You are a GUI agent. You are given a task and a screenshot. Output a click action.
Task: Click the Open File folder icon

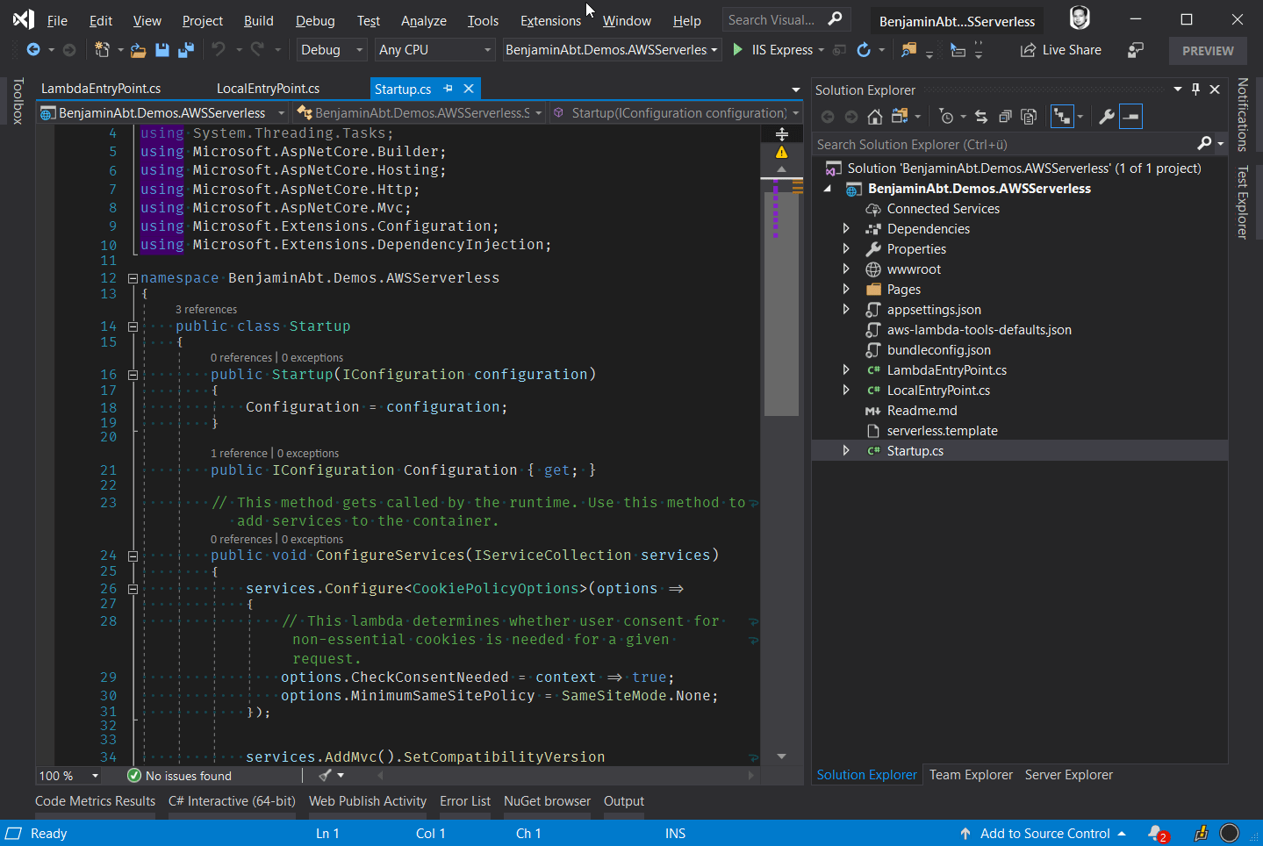tap(138, 50)
